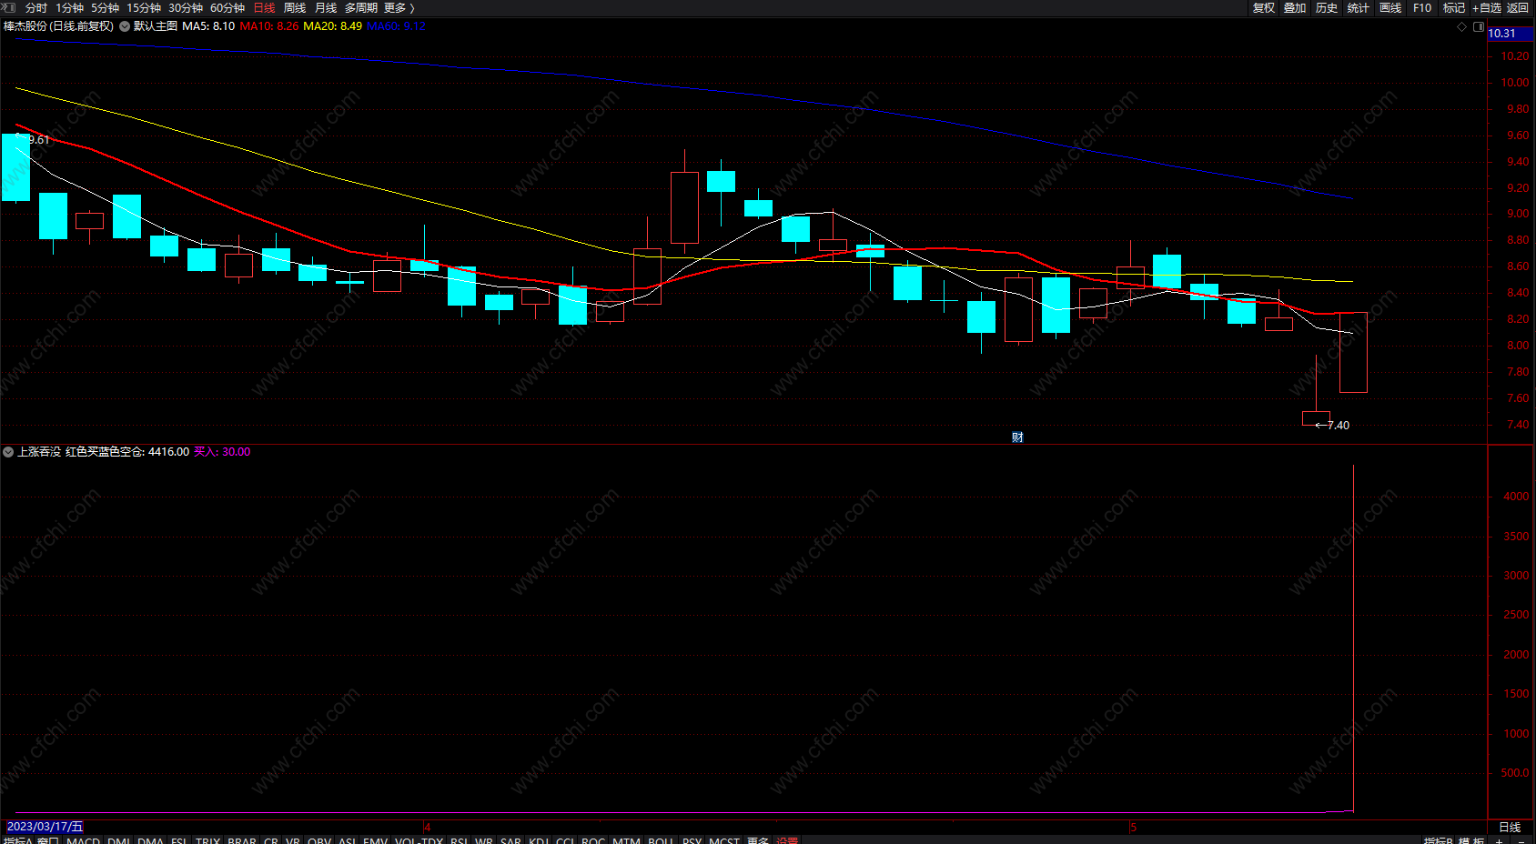
Task: Open the 复权 adjustment menu
Action: 1264,7
